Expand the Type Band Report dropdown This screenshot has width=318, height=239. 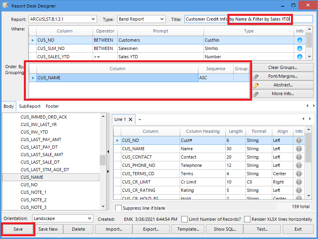162,19
